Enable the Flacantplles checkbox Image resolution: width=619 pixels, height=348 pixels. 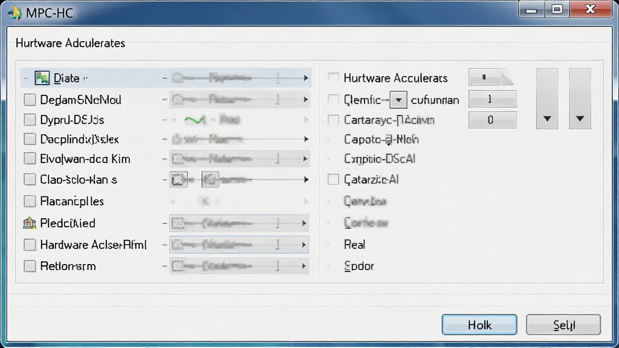pos(30,201)
